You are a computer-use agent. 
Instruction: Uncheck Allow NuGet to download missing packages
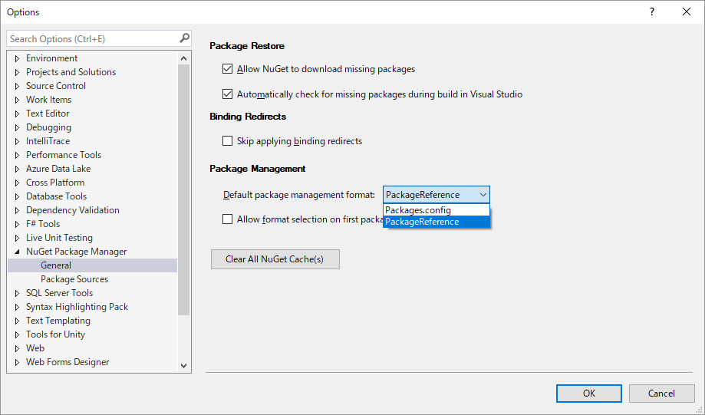[228, 69]
